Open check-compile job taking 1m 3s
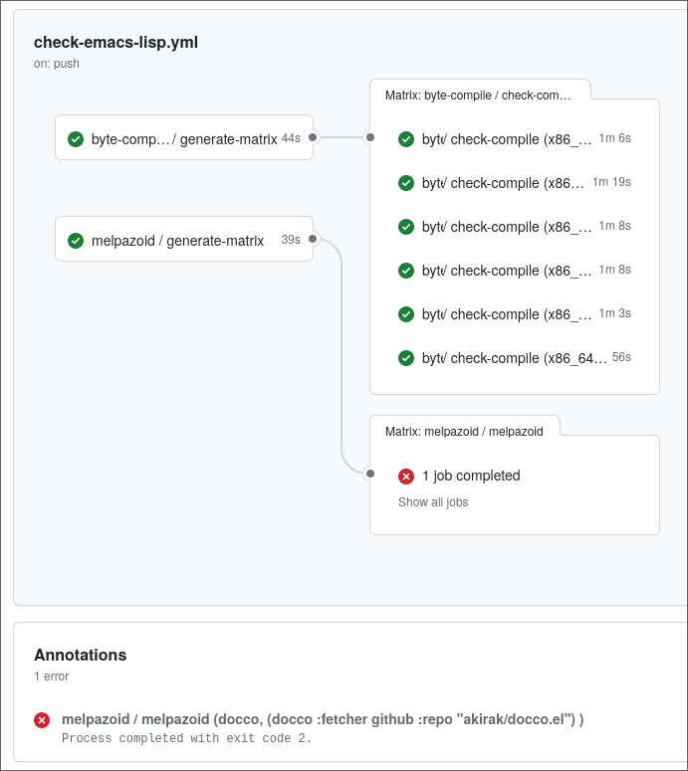Screen dimensions: 688x771 pos(515,314)
